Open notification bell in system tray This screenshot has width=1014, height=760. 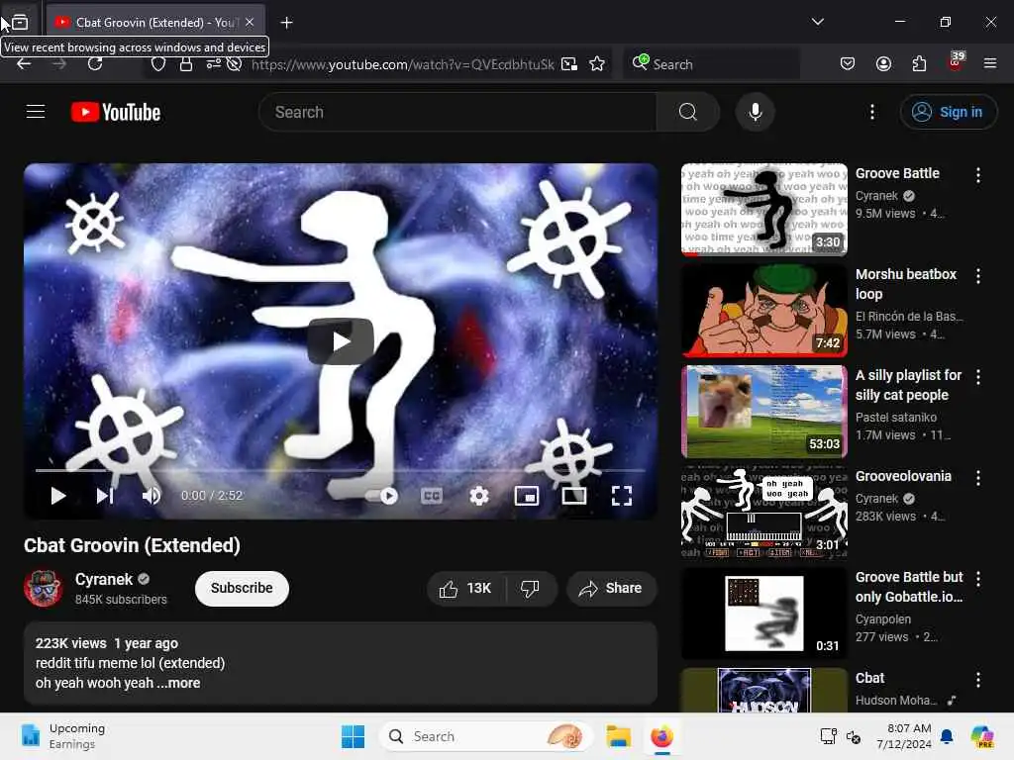point(947,736)
